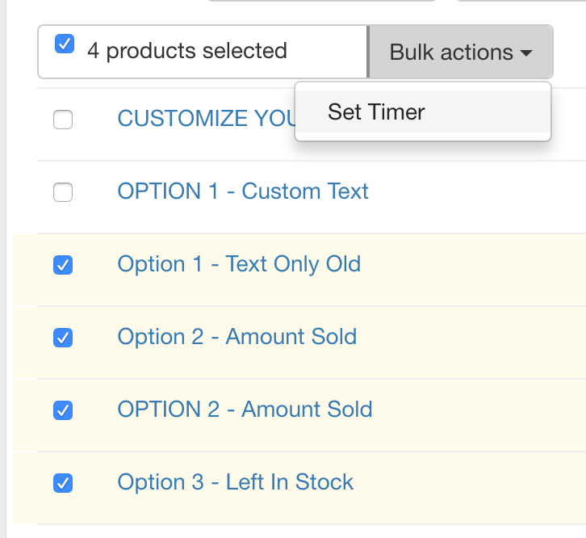Open lowercase Option 2 - Amount Sold link
The image size is (586, 538).
[237, 337]
